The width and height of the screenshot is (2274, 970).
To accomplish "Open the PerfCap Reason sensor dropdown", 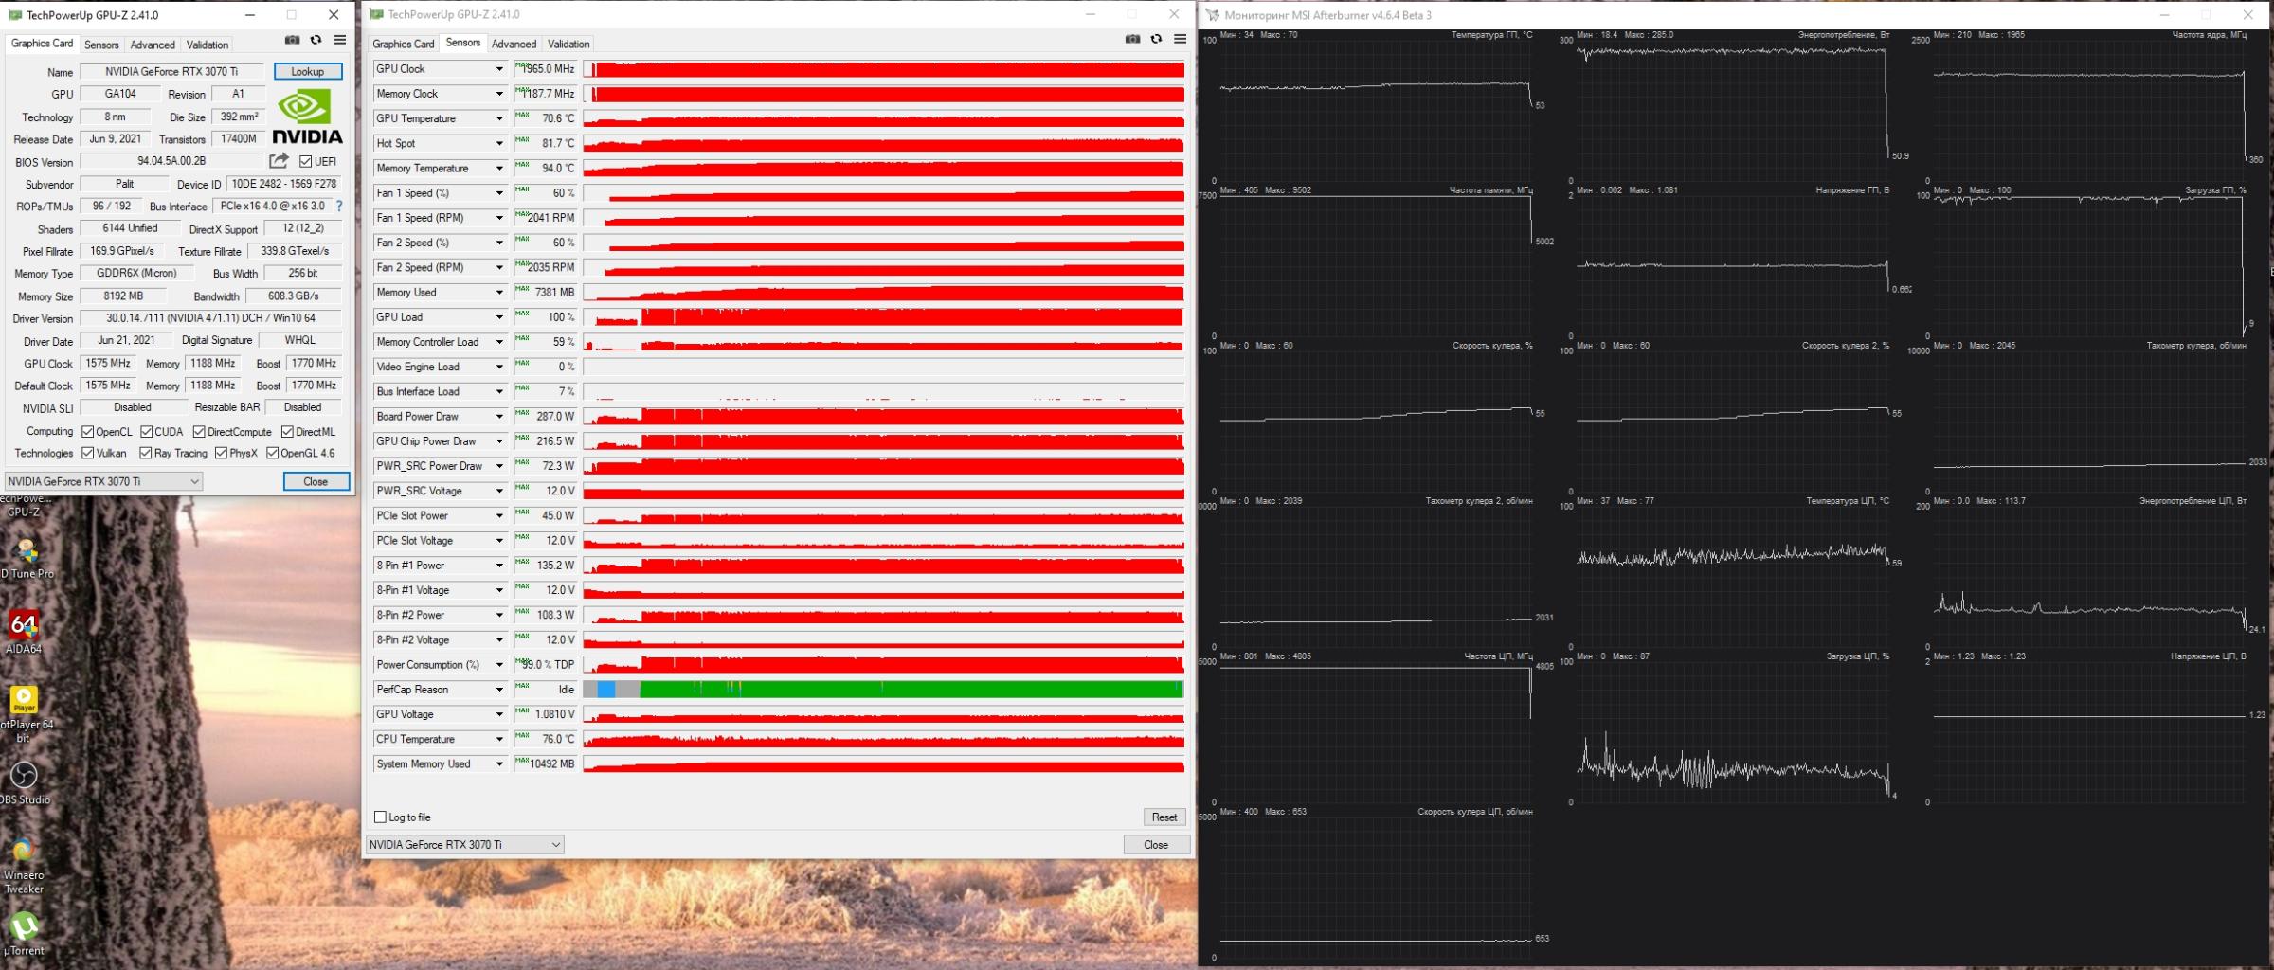I will tap(499, 689).
